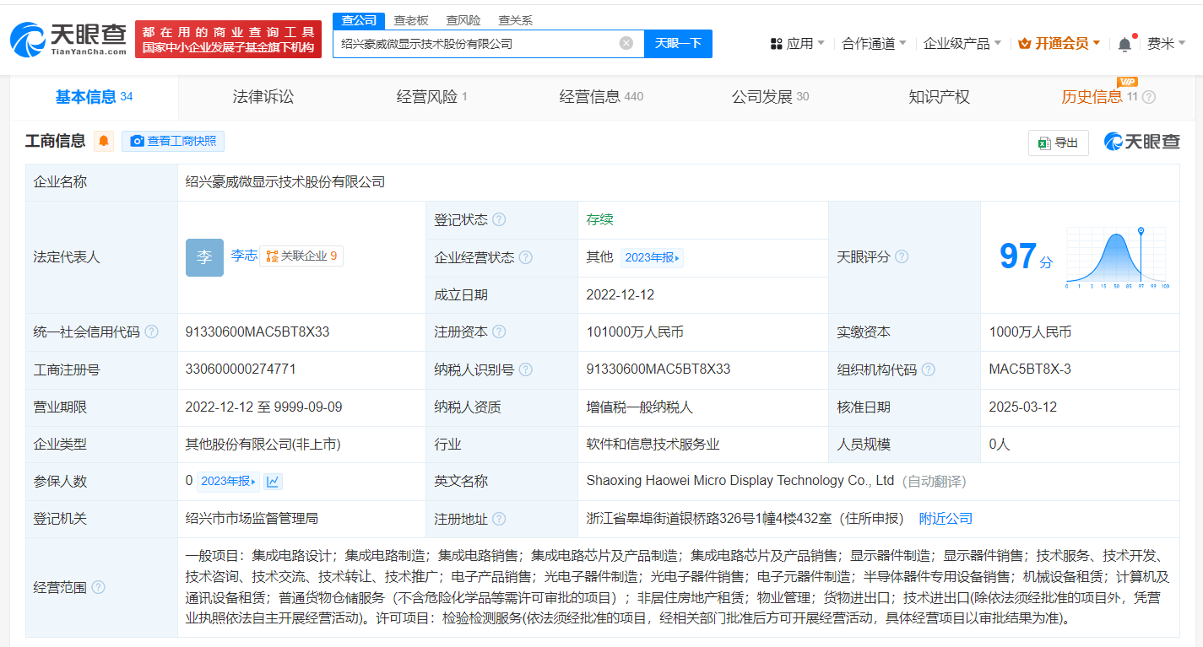Click the company name search input field
This screenshot has height=647, width=1203.
477,43
